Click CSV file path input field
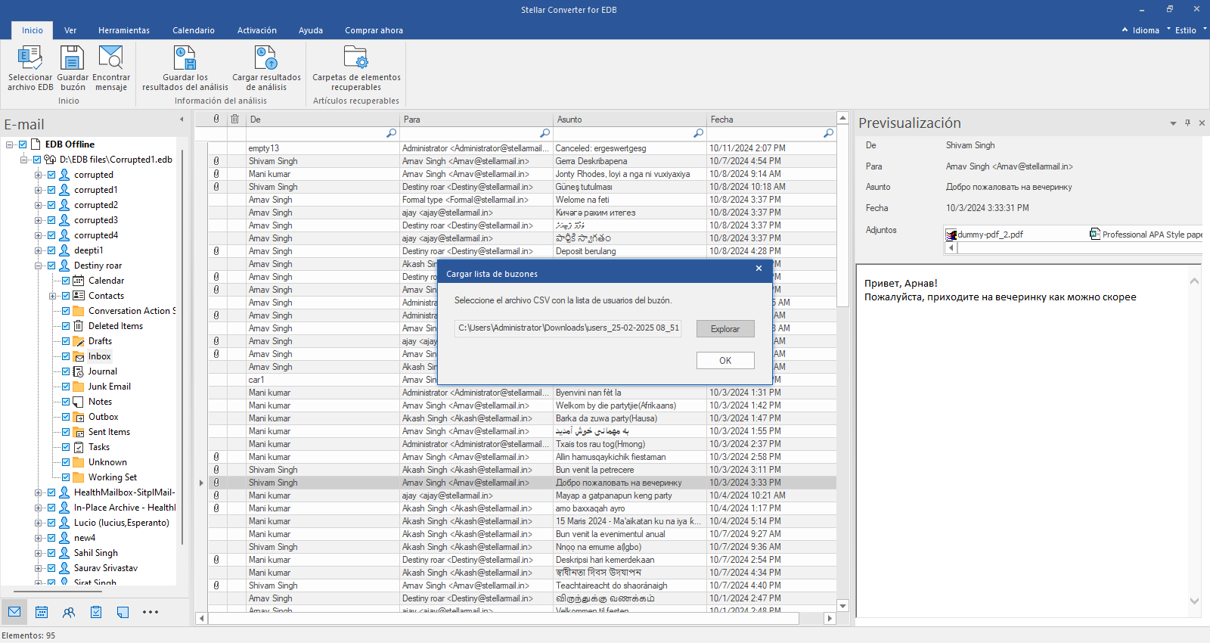Viewport: 1210px width, 643px height. coord(569,328)
